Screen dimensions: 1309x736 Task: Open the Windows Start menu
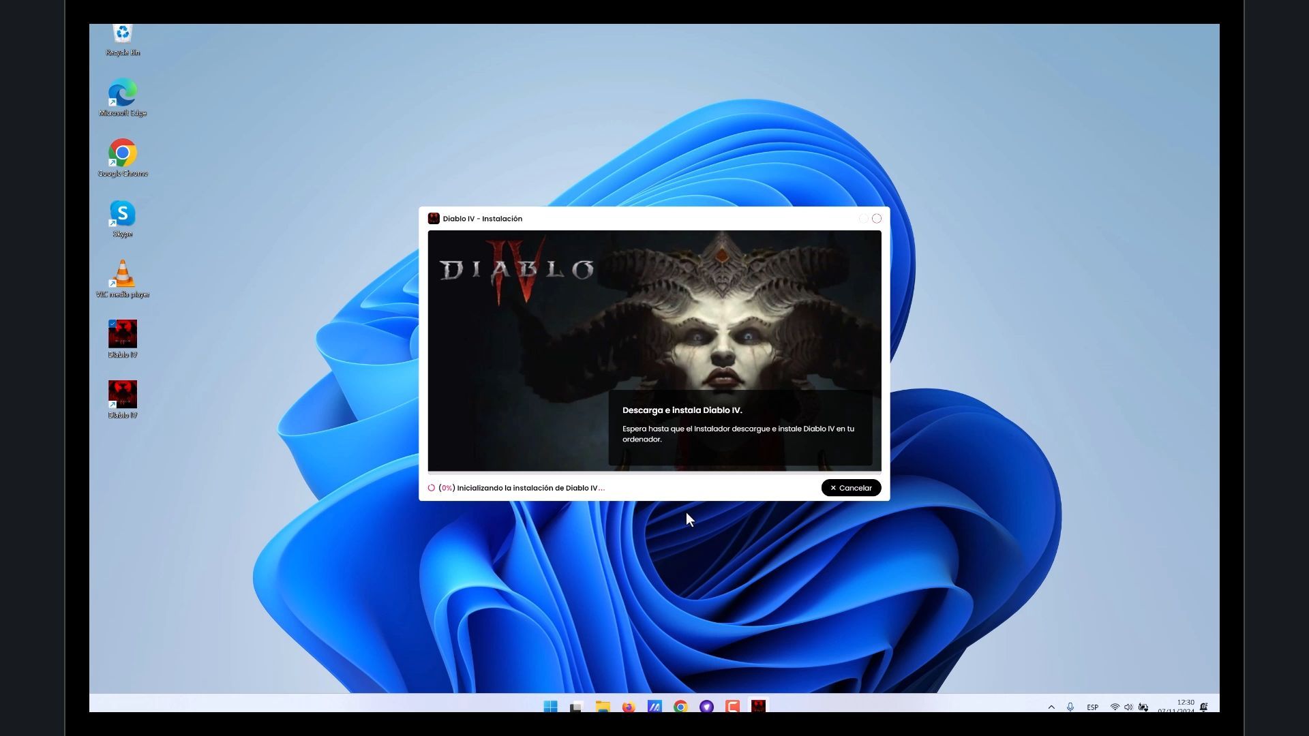[x=551, y=706]
